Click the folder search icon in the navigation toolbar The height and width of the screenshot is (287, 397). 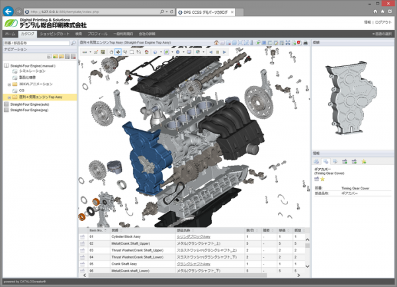[62, 56]
